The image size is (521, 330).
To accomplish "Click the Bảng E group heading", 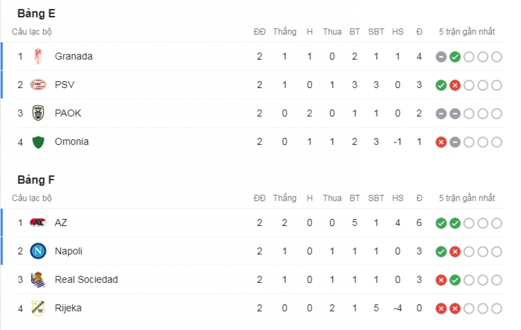I will coord(36,14).
